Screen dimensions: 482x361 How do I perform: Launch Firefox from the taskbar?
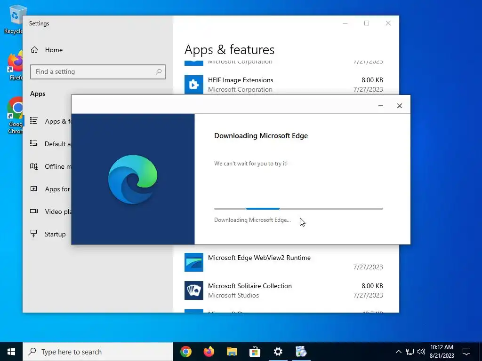tap(209, 352)
